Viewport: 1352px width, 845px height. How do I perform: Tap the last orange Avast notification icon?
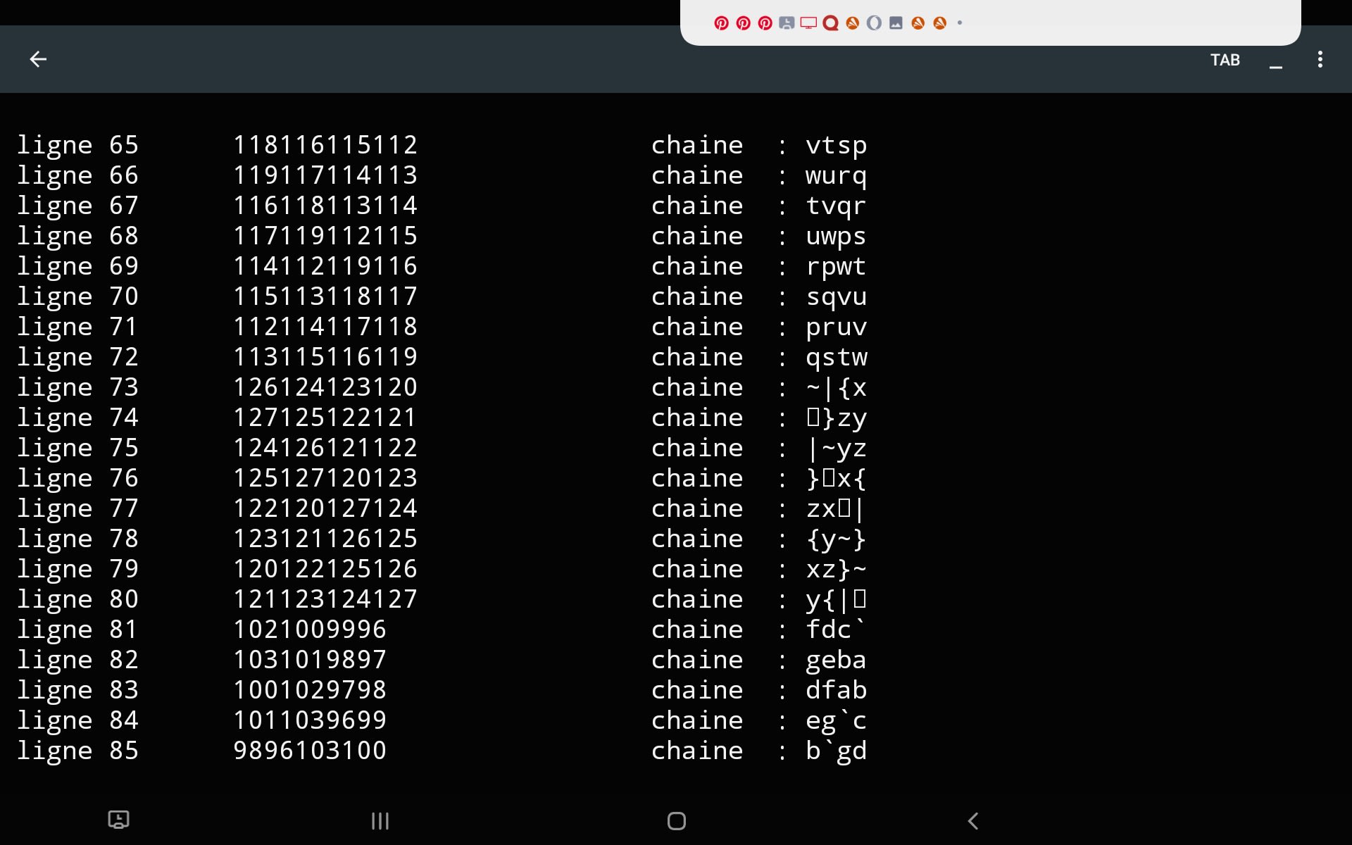pyautogui.click(x=939, y=23)
